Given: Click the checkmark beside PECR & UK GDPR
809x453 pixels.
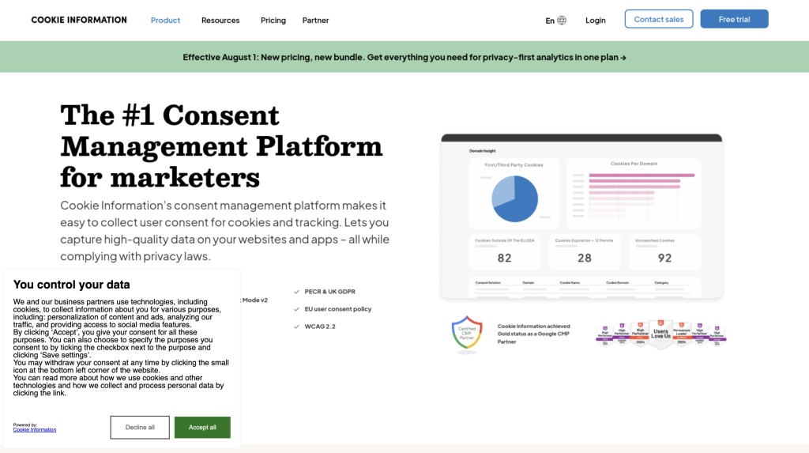Looking at the screenshot, I should click(x=297, y=292).
